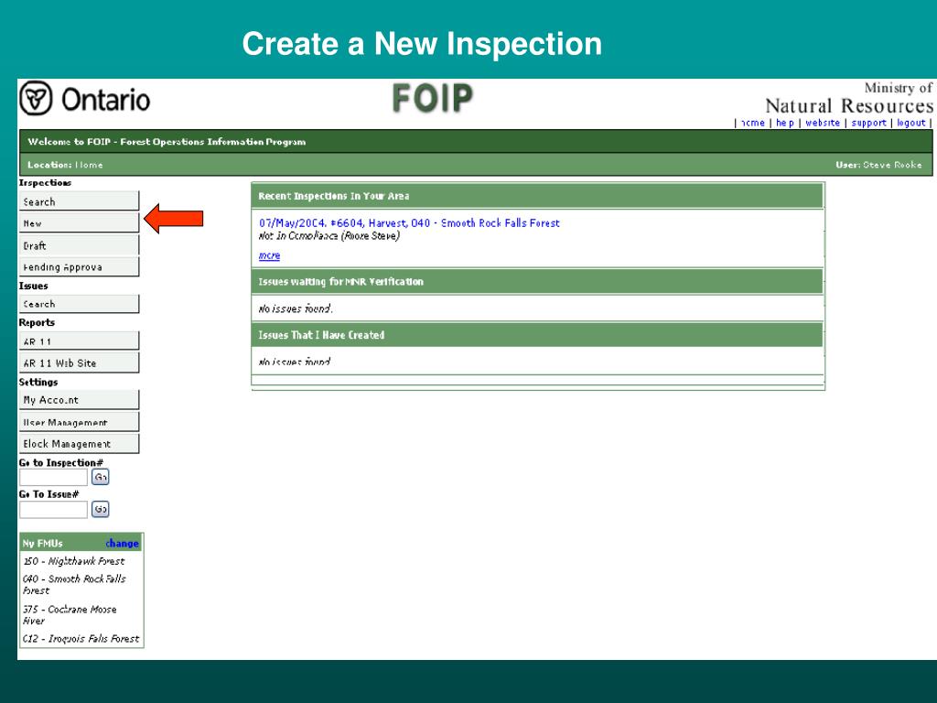Screen dimensions: 937x703
Task: Click the help link
Action: tap(784, 123)
